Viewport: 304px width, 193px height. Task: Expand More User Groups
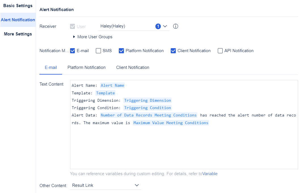[93, 37]
